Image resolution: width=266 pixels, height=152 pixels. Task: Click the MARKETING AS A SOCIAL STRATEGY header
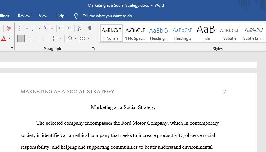[67, 92]
